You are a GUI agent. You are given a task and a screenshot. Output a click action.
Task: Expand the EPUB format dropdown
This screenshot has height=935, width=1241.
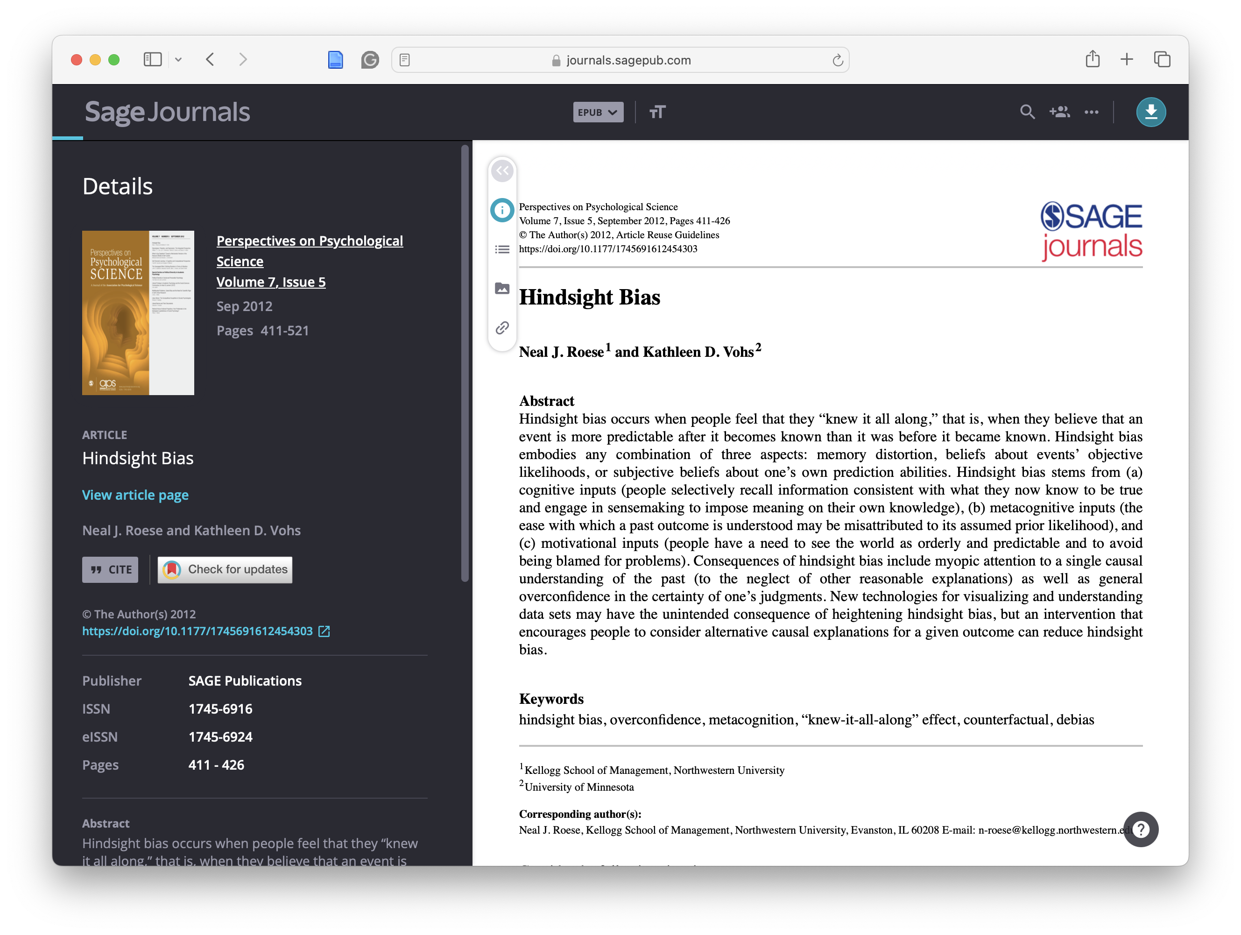[598, 112]
